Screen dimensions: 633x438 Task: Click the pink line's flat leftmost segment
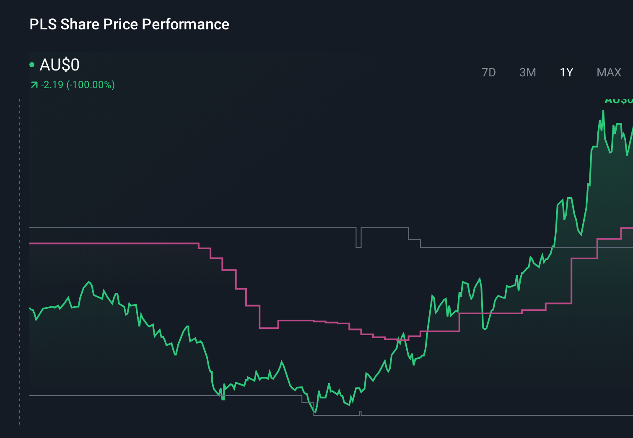click(x=113, y=243)
